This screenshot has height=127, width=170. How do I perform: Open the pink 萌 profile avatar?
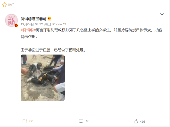pyautogui.click(x=11, y=20)
